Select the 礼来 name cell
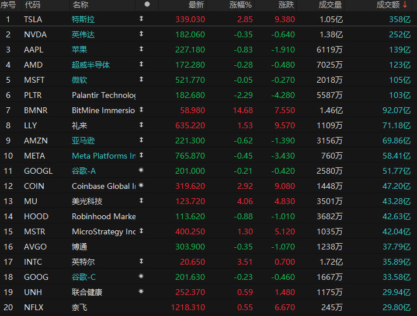 point(79,125)
